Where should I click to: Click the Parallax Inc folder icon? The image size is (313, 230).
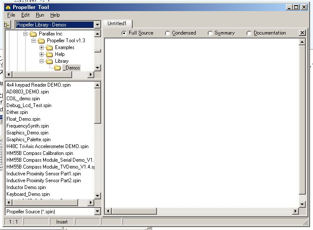tap(33, 34)
